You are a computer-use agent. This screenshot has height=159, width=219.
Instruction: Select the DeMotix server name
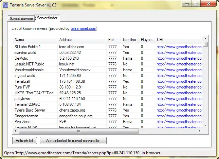pyautogui.click(x=21, y=58)
